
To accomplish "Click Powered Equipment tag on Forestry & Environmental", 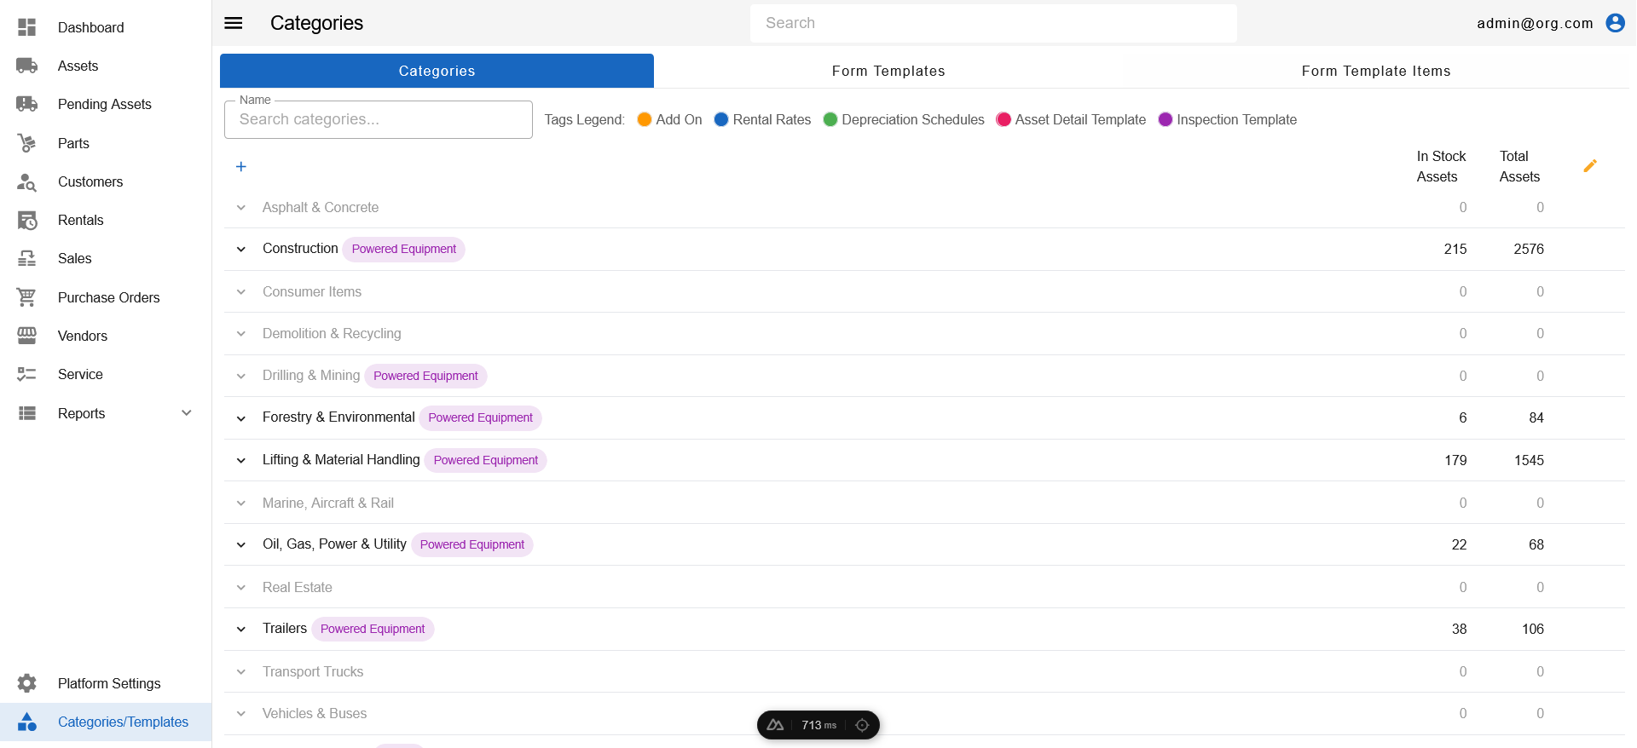I will 480,417.
